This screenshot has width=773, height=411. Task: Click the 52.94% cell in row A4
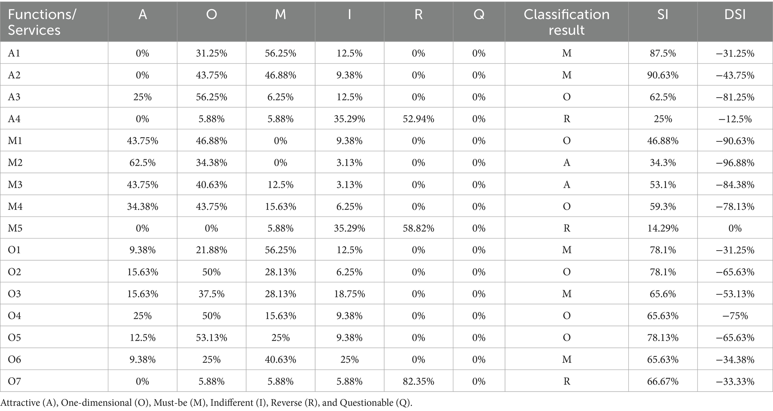[418, 119]
